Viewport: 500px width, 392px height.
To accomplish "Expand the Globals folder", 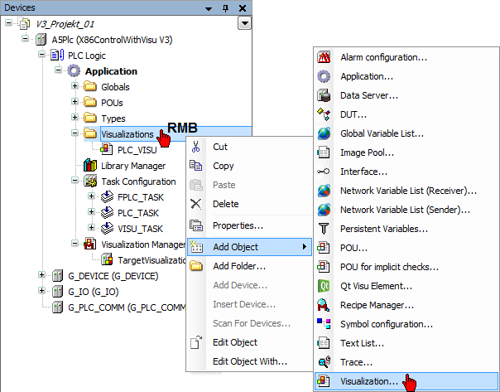I will pyautogui.click(x=75, y=86).
